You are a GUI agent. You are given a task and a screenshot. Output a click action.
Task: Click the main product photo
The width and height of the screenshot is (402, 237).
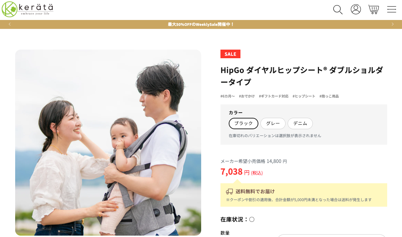(x=108, y=143)
